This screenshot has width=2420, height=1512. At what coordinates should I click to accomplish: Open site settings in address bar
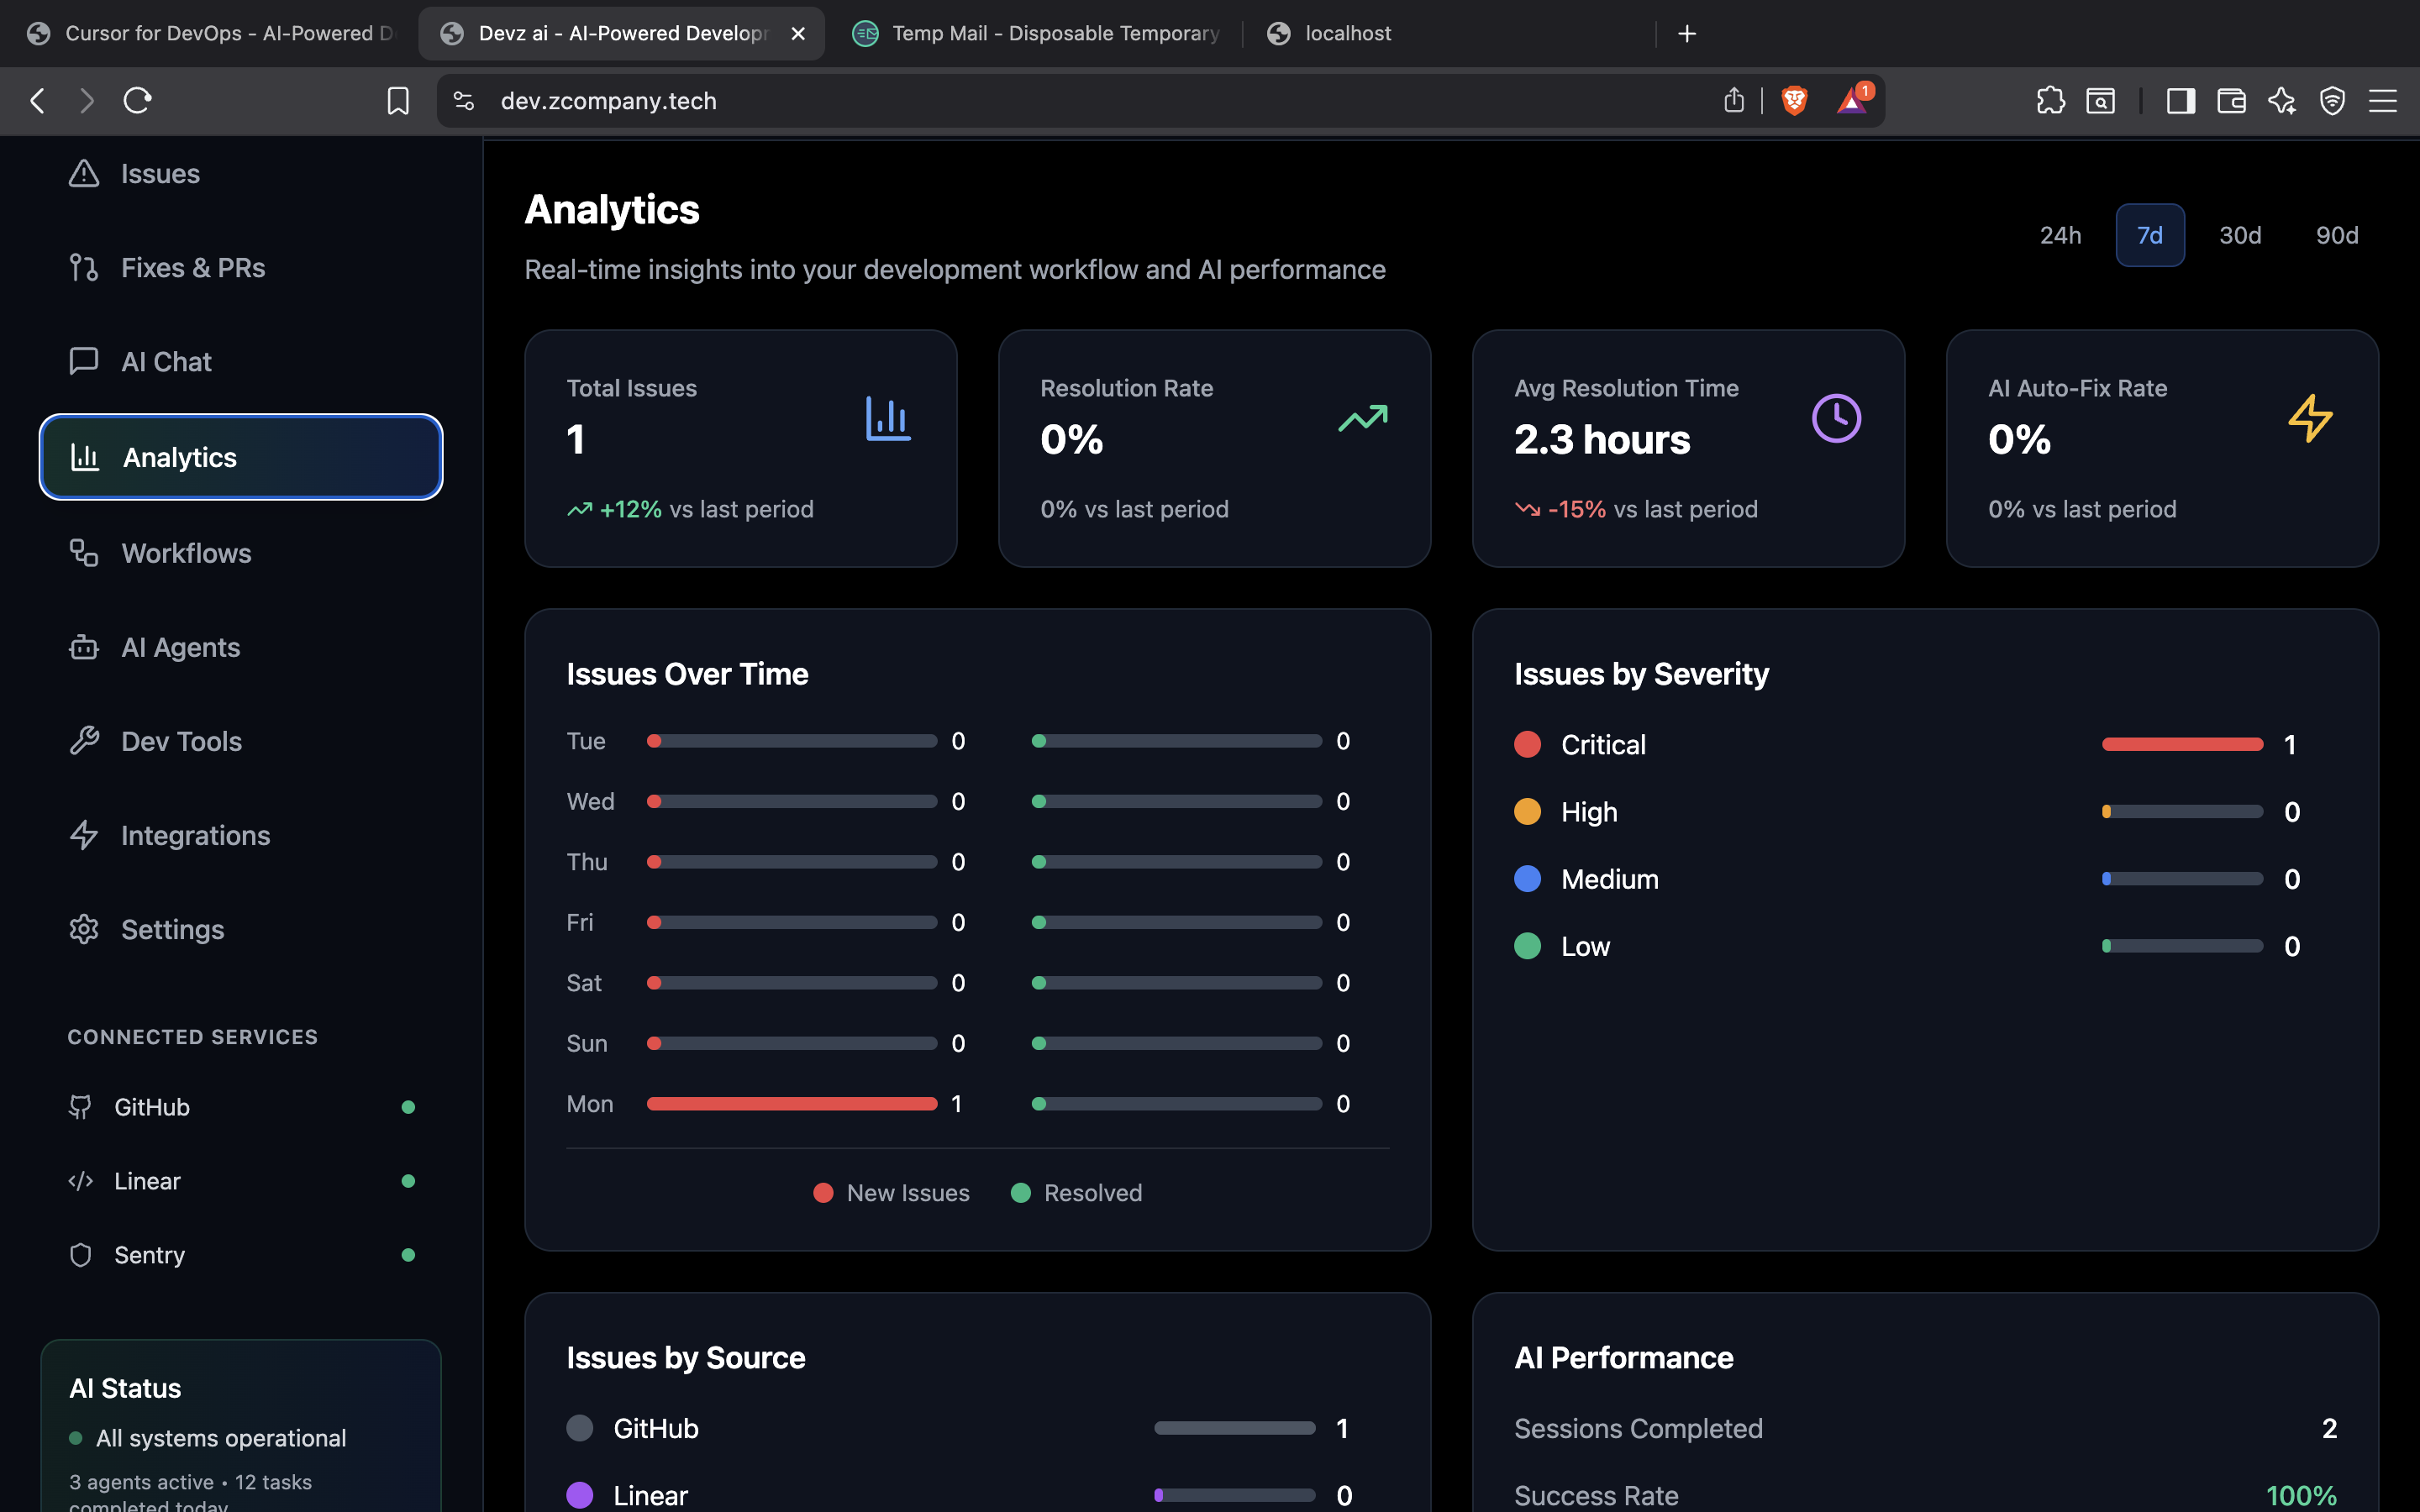(x=464, y=101)
